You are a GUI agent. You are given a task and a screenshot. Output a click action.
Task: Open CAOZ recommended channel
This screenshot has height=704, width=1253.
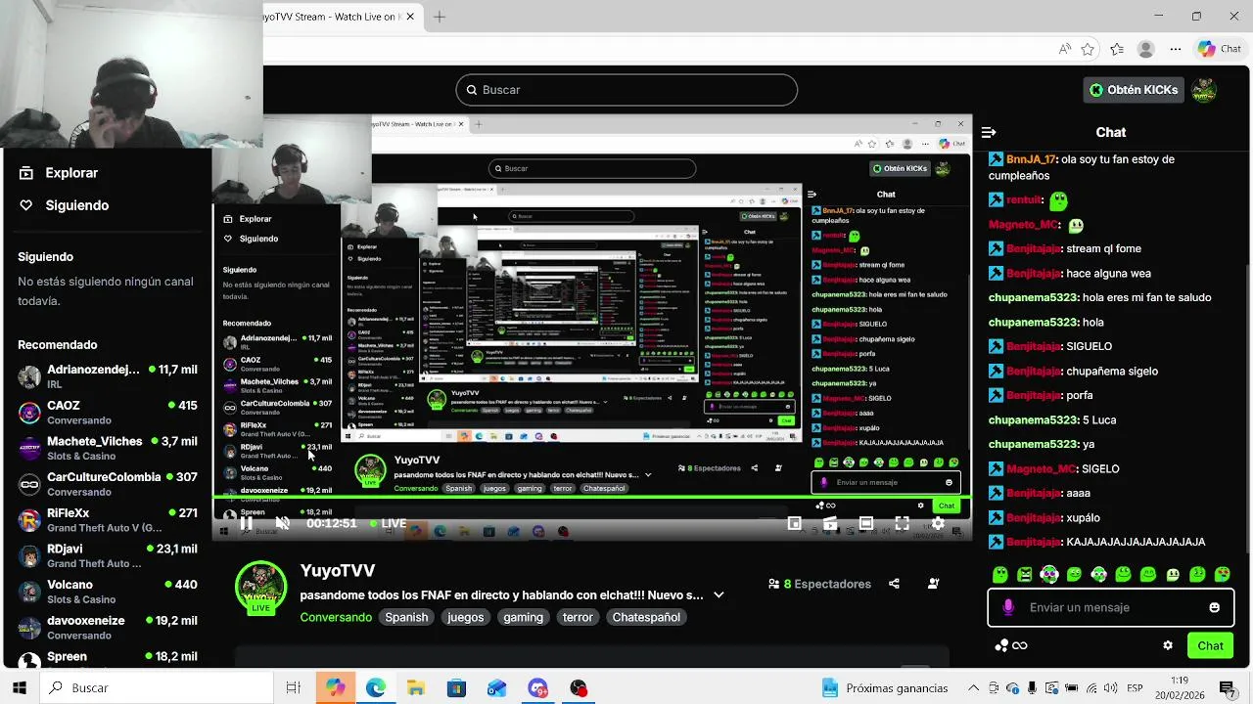pos(108,413)
